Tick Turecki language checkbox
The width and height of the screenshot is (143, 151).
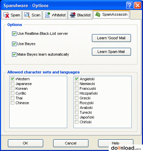(x=76, y=112)
